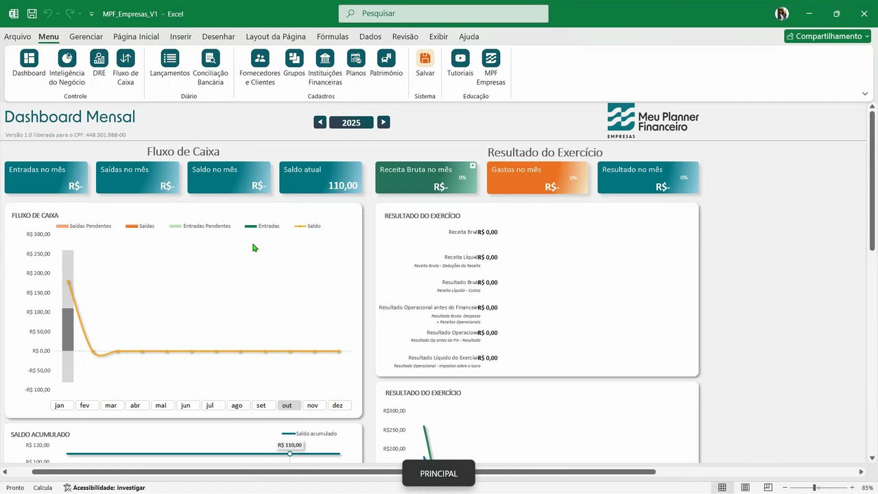Click the vertical scrollbar thumb
The width and height of the screenshot is (878, 494).
(873, 180)
